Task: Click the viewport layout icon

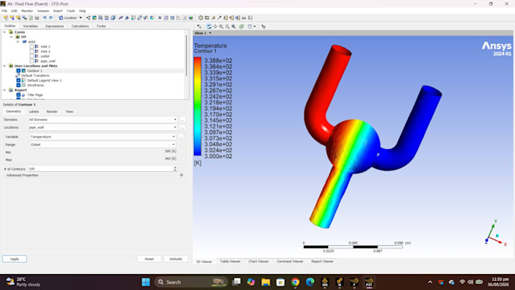Action: coord(250,27)
